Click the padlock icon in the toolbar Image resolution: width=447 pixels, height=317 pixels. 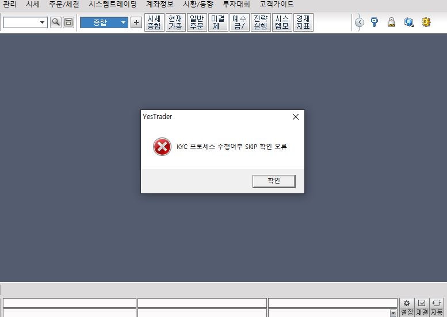391,22
